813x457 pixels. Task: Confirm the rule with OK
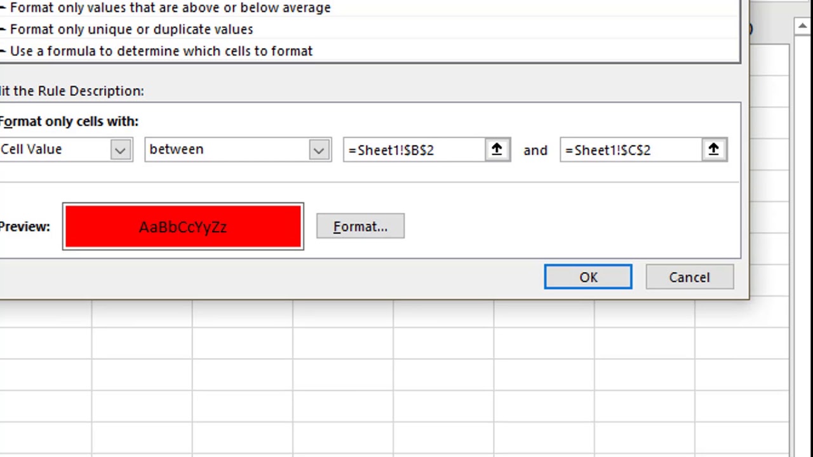[x=588, y=277]
